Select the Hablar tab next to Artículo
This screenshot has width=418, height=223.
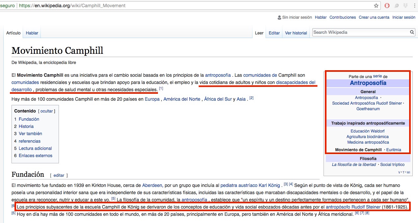click(32, 33)
